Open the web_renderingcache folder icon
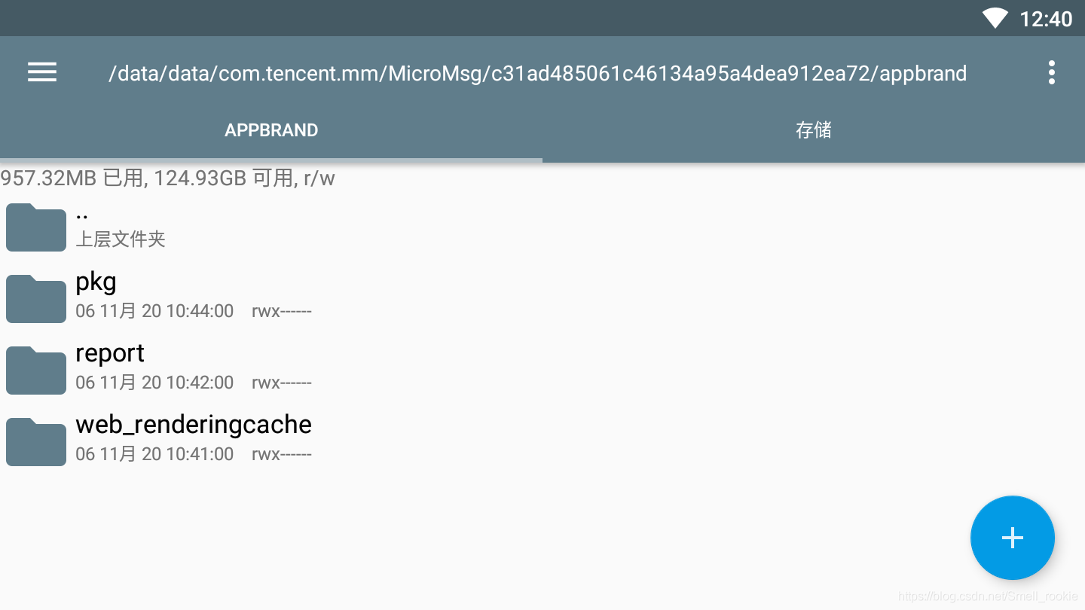Screen dimensions: 1085x610 [35, 441]
